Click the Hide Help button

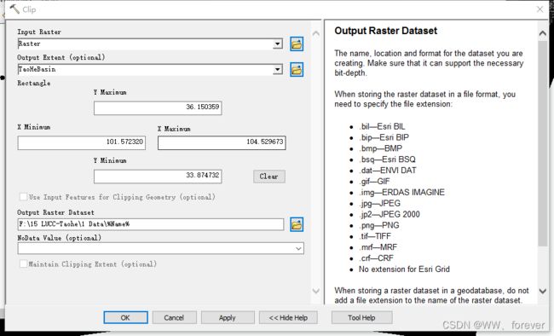288,317
